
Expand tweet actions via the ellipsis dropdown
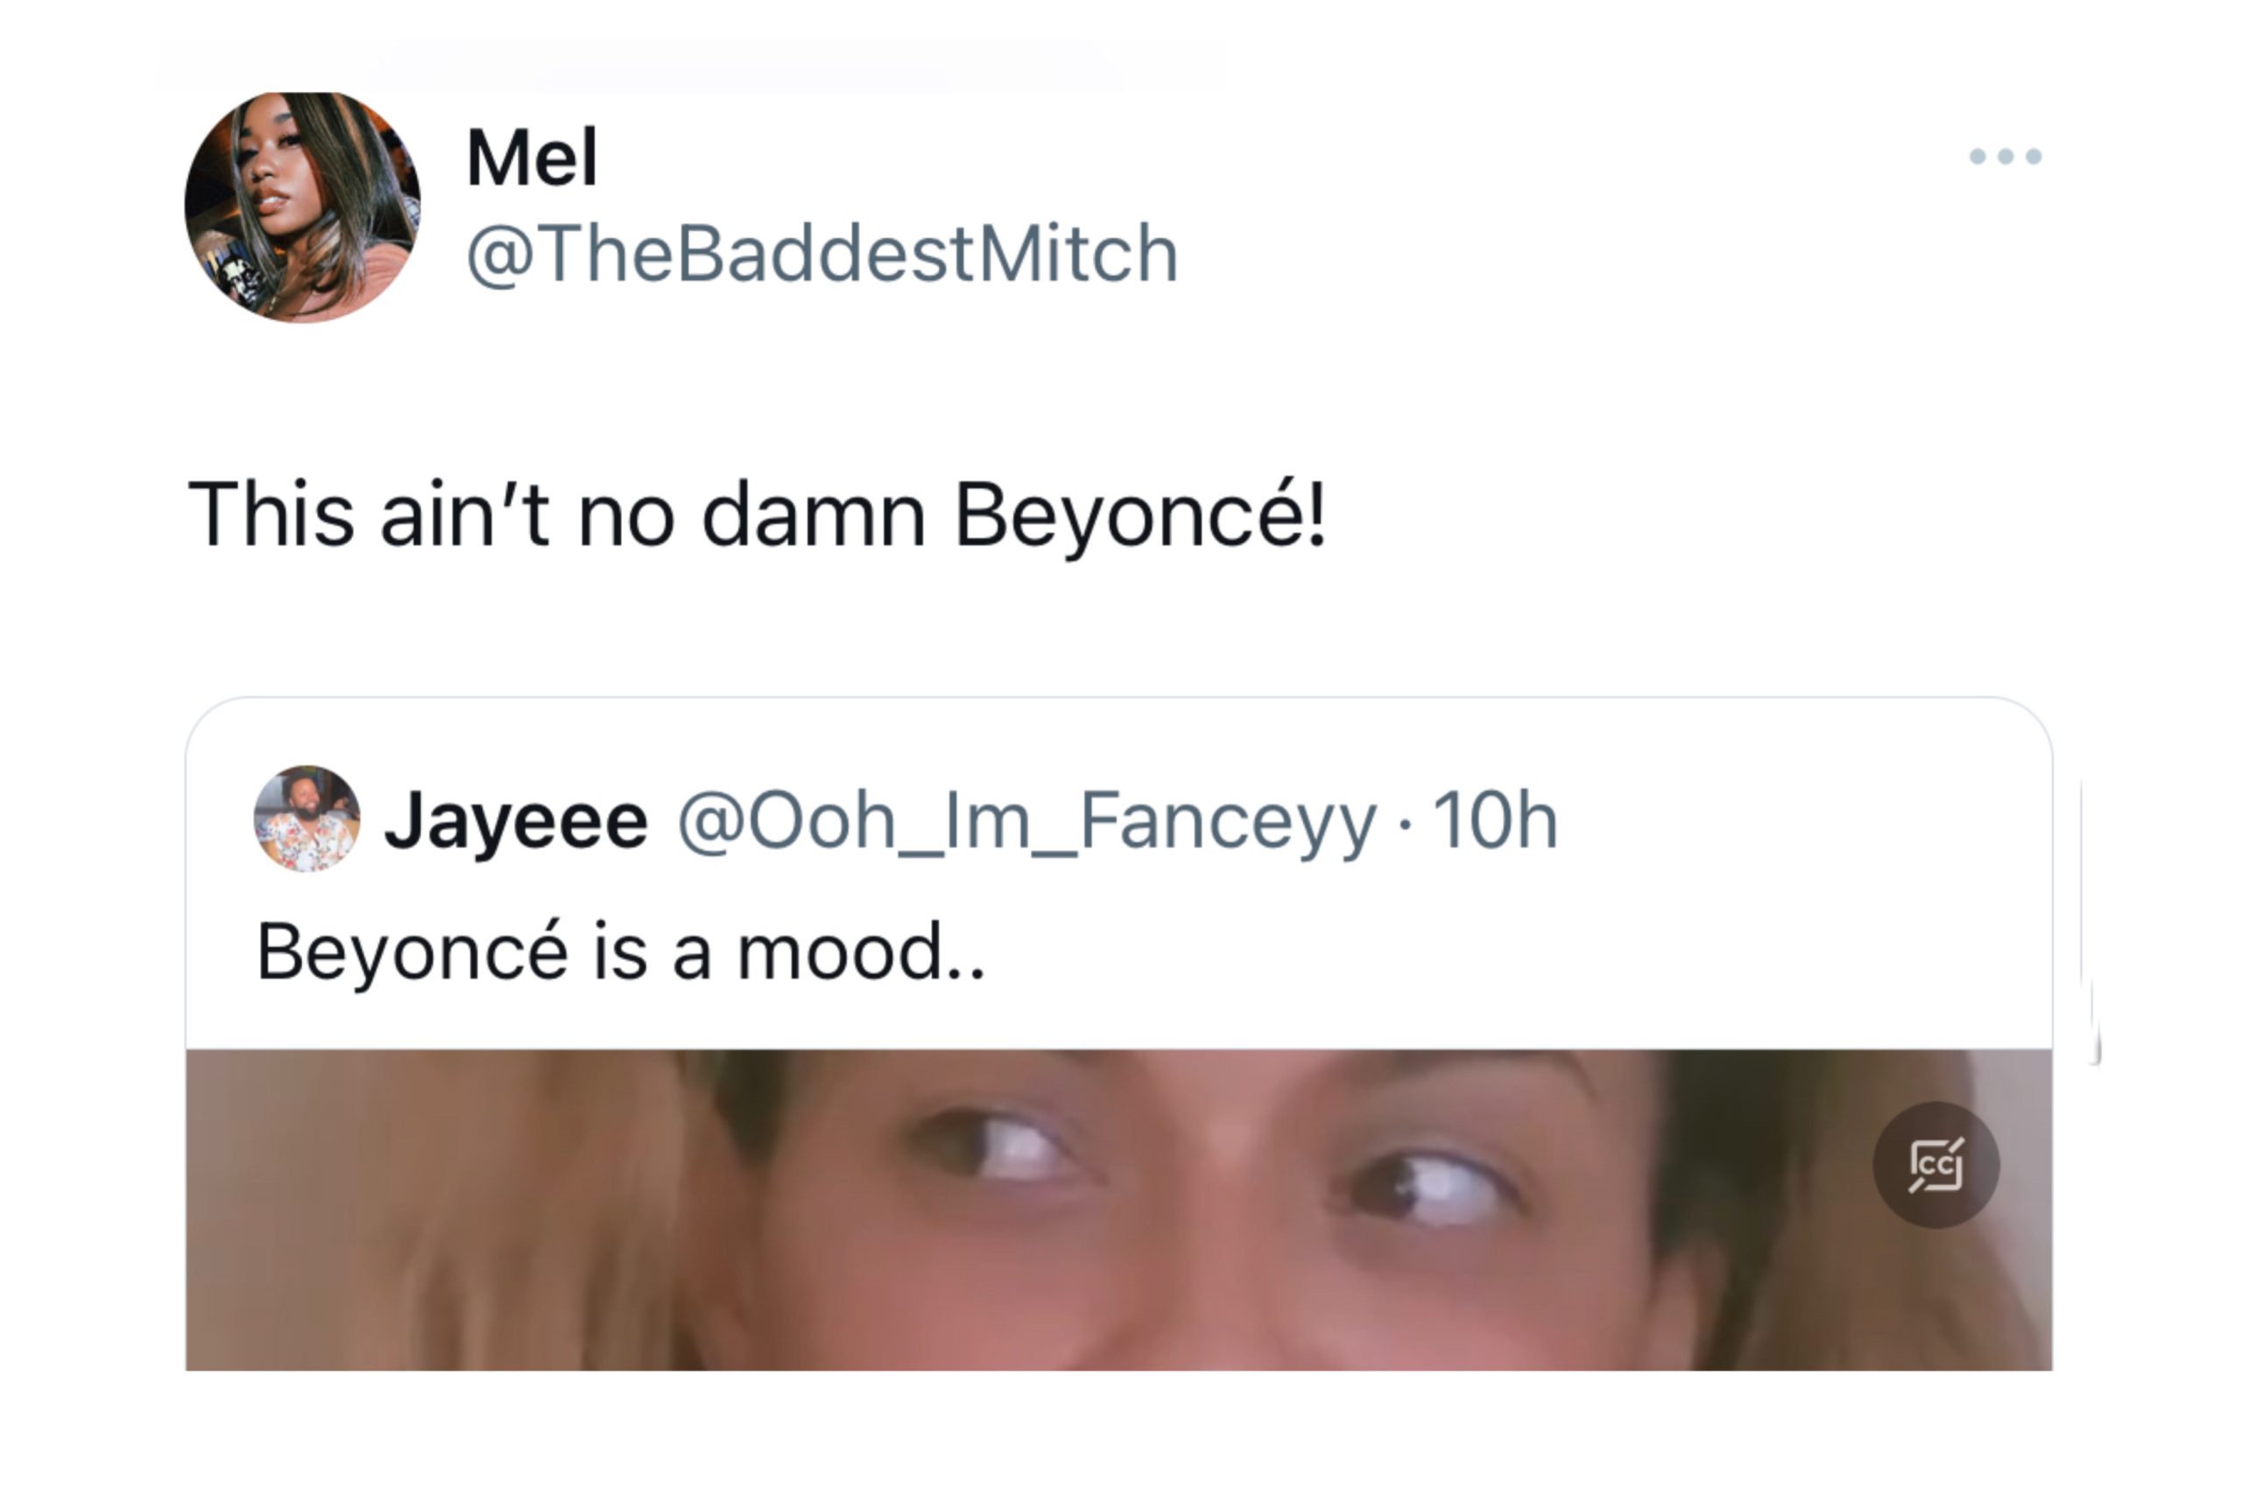[x=2005, y=157]
